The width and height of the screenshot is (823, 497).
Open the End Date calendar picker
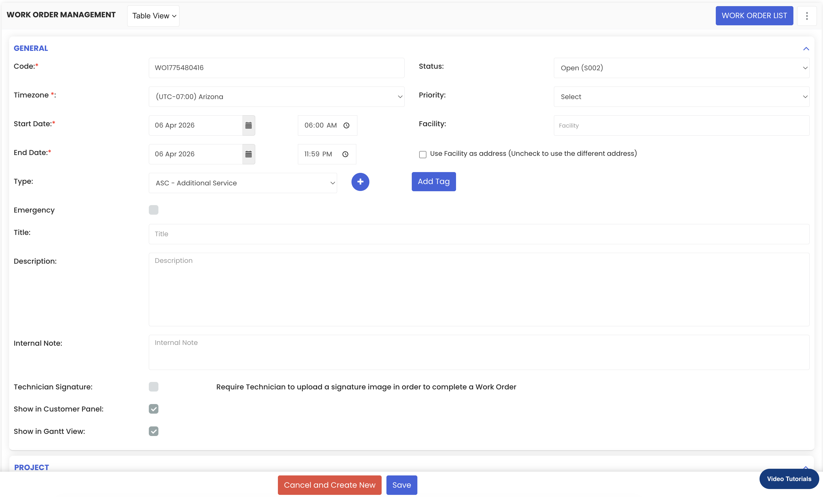tap(249, 154)
